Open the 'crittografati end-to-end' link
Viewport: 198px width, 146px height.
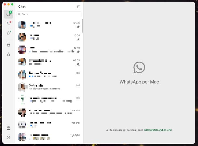point(158,130)
